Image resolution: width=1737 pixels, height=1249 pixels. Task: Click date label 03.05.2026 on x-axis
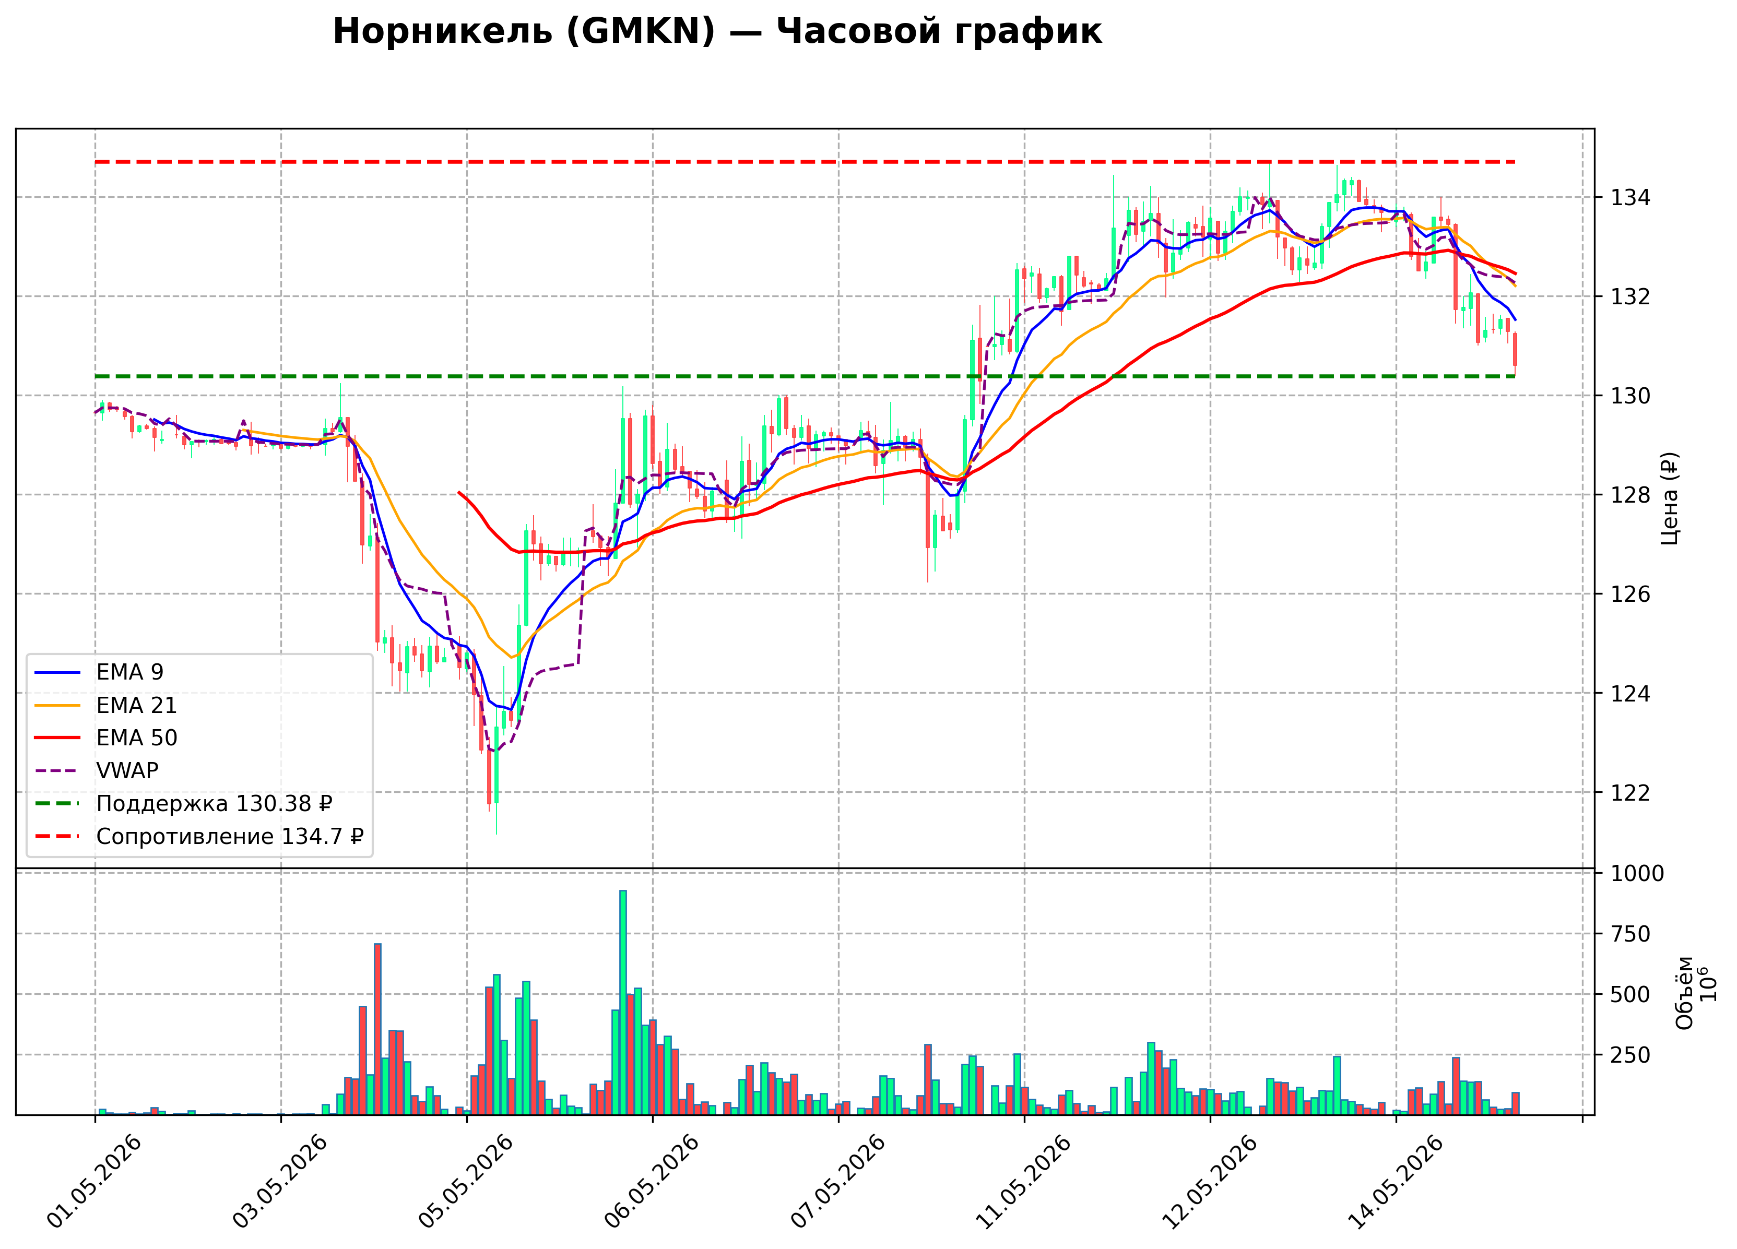(x=279, y=1182)
